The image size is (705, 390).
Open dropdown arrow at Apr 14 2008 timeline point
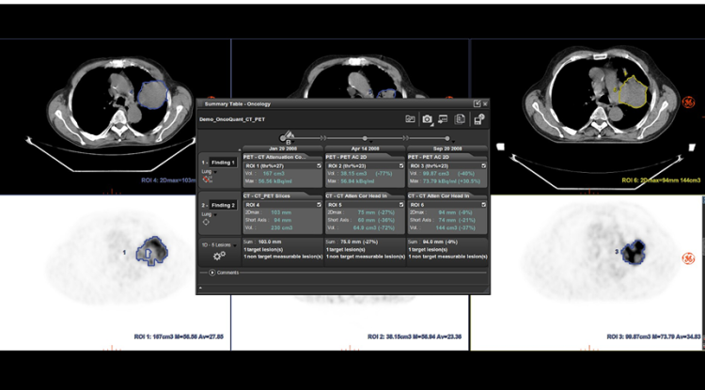point(371,142)
